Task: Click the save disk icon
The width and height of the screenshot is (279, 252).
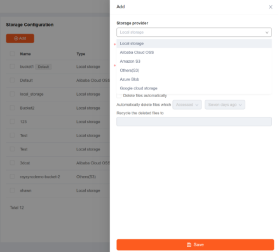Action: [189, 245]
